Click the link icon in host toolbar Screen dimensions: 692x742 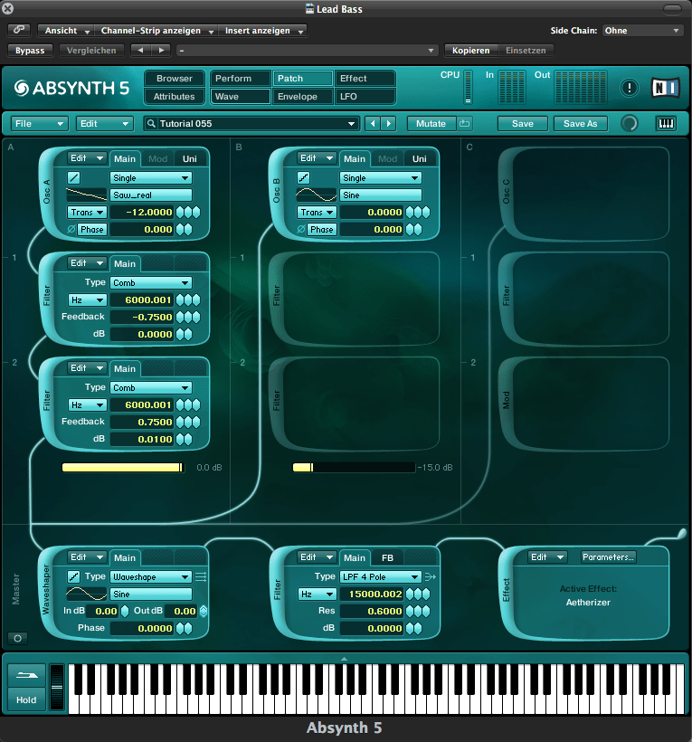pyautogui.click(x=20, y=31)
